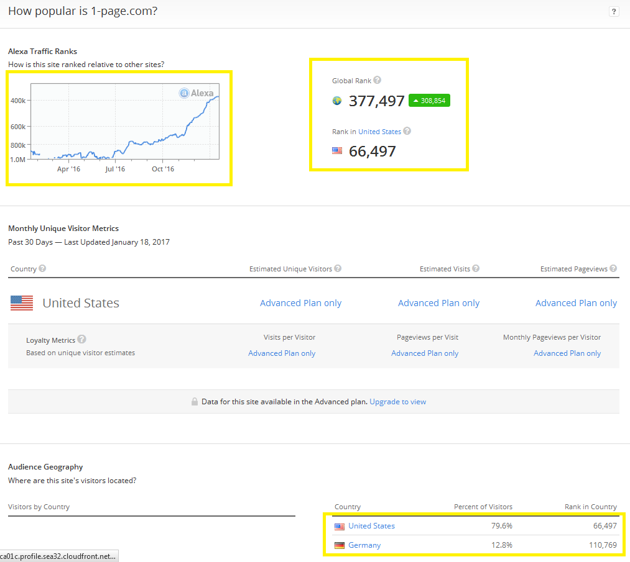Click the Percent of Visitors column header
The image size is (630, 562).
[483, 507]
